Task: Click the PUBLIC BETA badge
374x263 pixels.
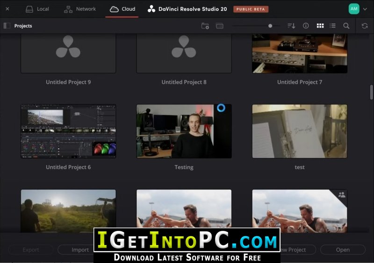Action: [x=251, y=9]
